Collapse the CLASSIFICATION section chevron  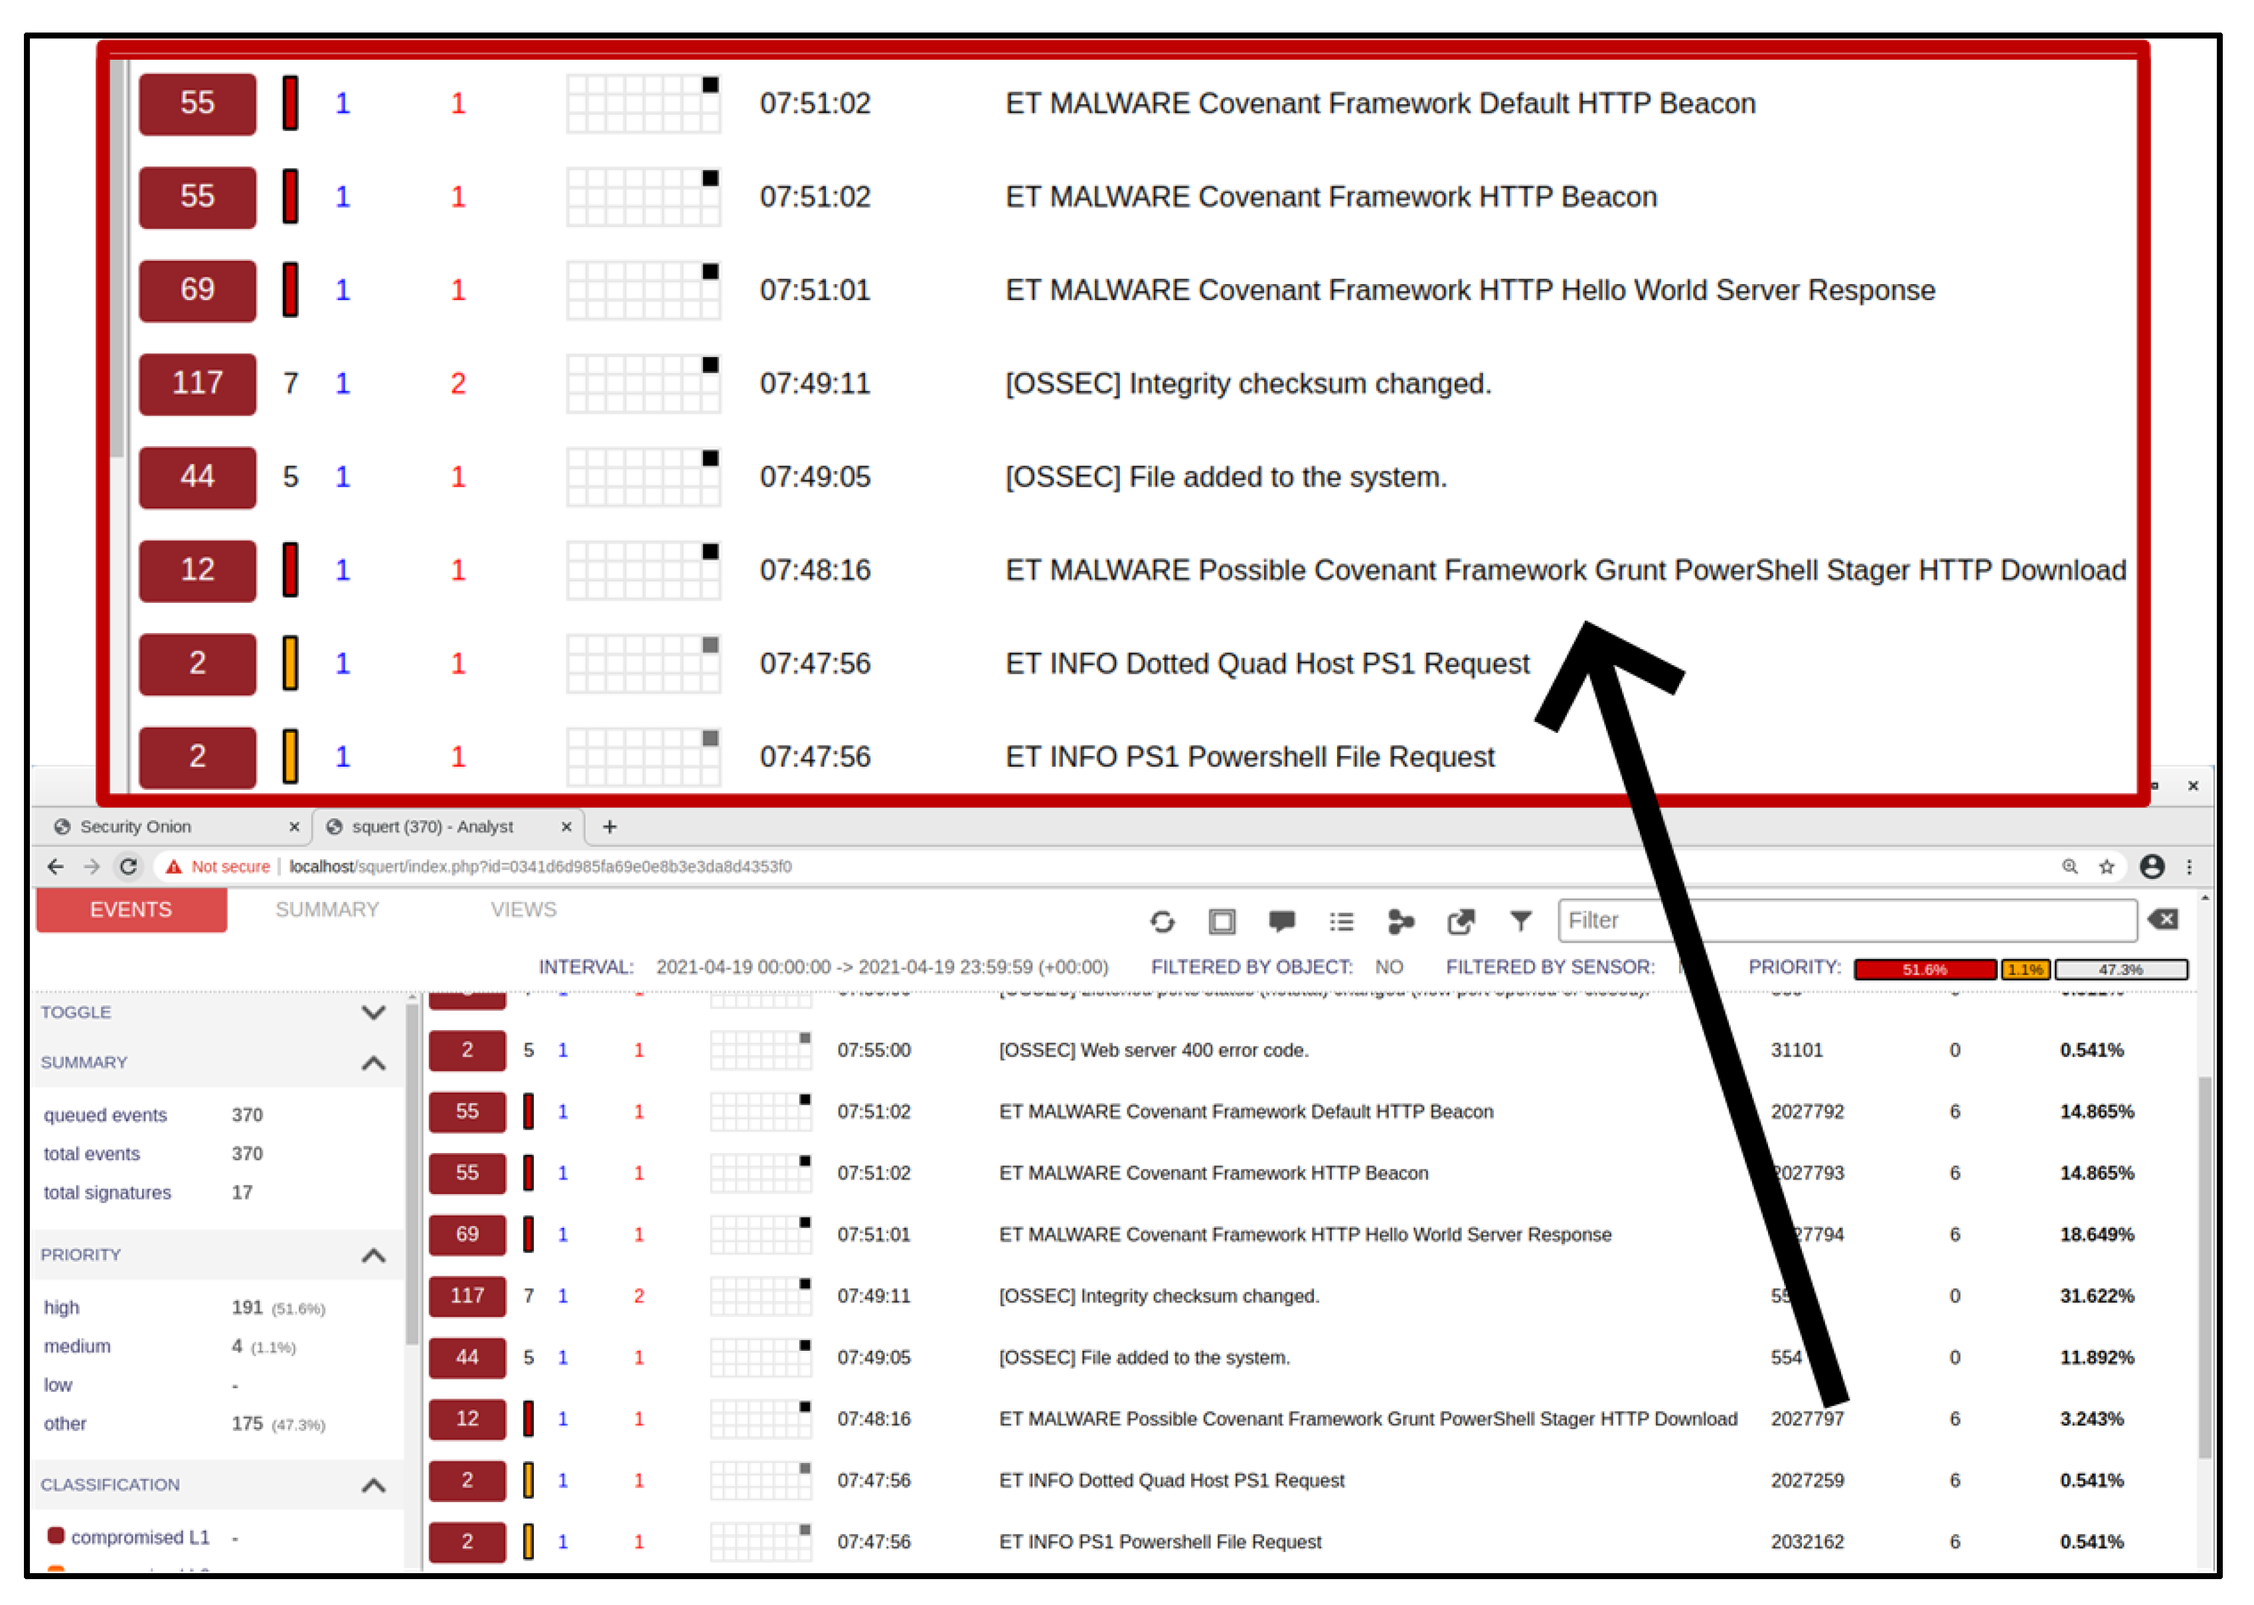pos(374,1486)
